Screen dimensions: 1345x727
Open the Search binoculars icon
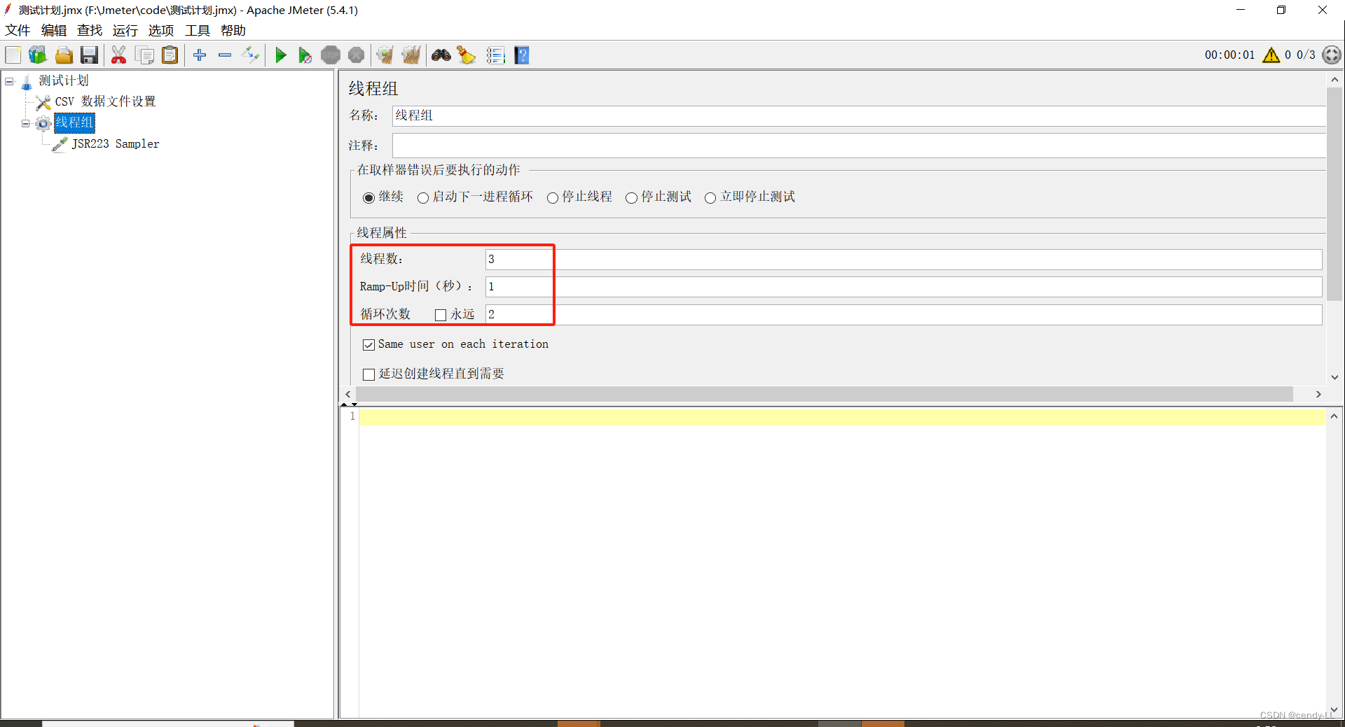tap(441, 55)
